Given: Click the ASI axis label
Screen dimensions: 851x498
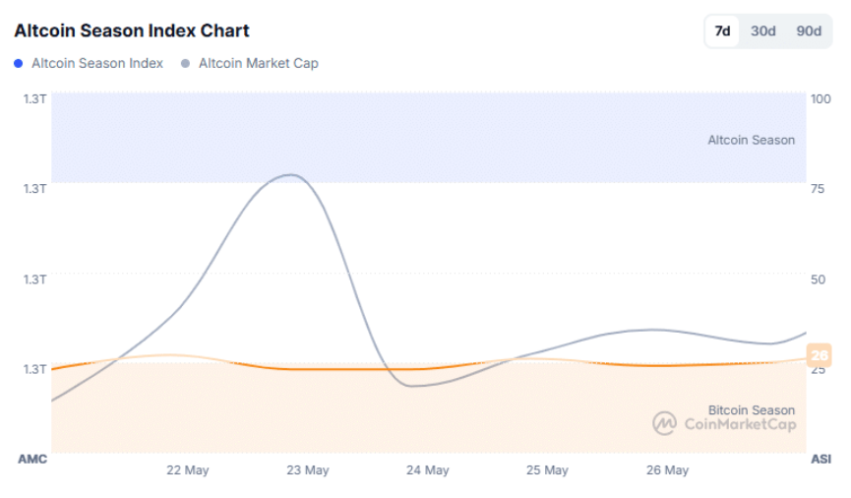Looking at the screenshot, I should pyautogui.click(x=821, y=459).
